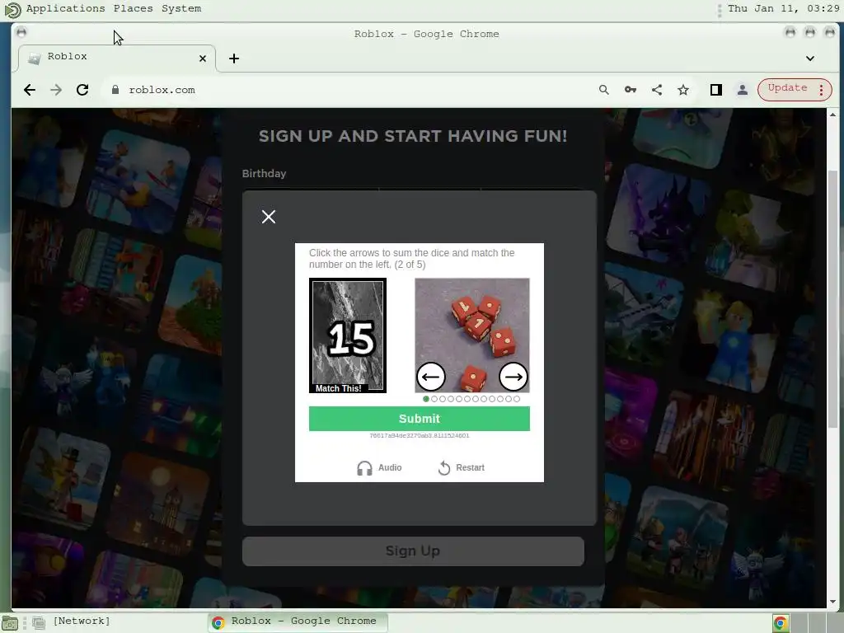Image resolution: width=844 pixels, height=633 pixels.
Task: Click the desktop logo icon beside Applications
Action: pos(12,9)
